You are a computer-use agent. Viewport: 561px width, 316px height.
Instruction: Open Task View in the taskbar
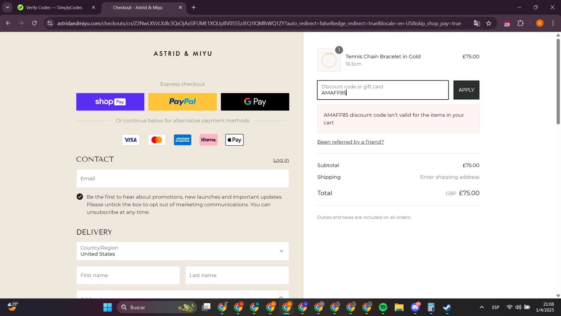coord(206,307)
